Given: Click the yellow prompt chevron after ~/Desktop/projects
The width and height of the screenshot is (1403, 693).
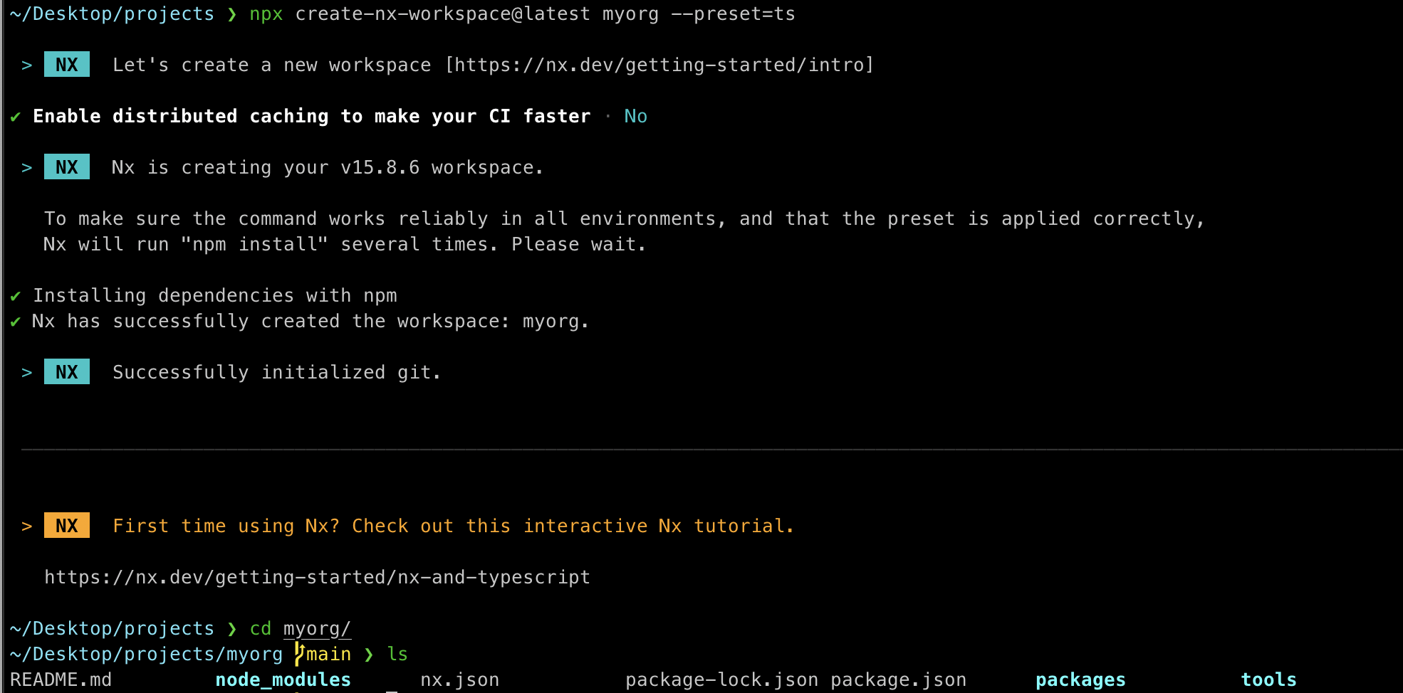Looking at the screenshot, I should click(x=232, y=13).
